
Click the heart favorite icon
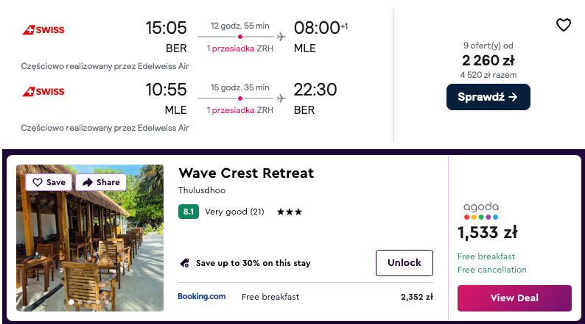tap(563, 25)
